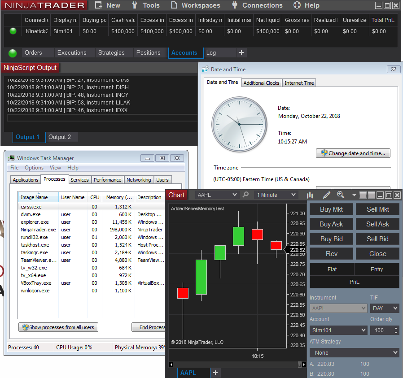Select the drawing tools pencil icon
403x378 pixels.
(326, 195)
